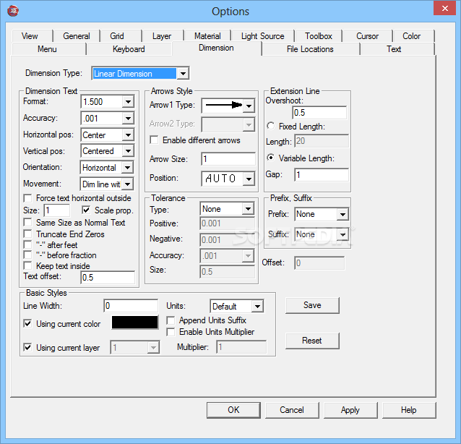The width and height of the screenshot is (461, 444).
Task: Click the black dimension color swatch
Action: click(134, 323)
